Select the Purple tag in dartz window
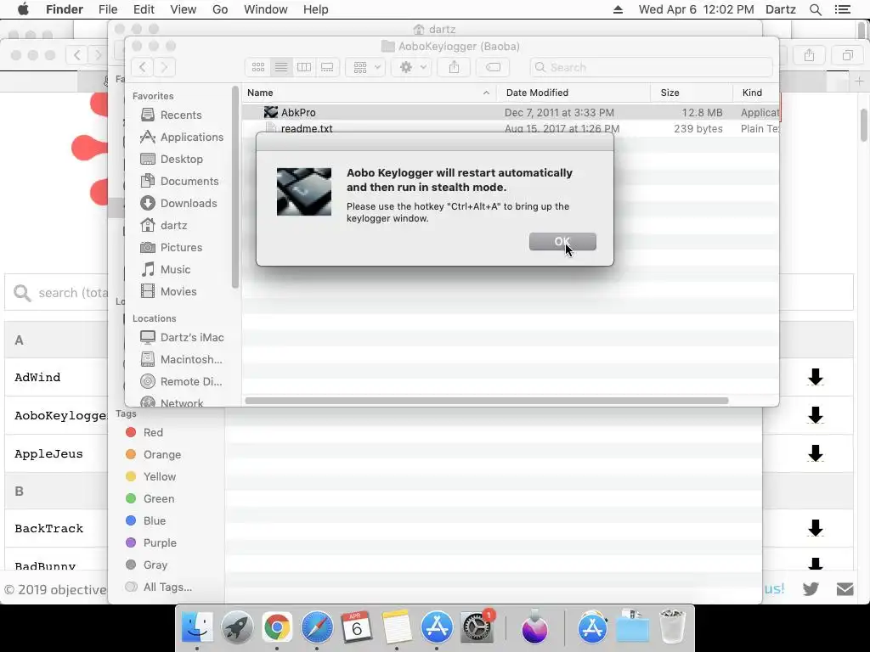Viewport: 870px width, 652px height. point(151,542)
